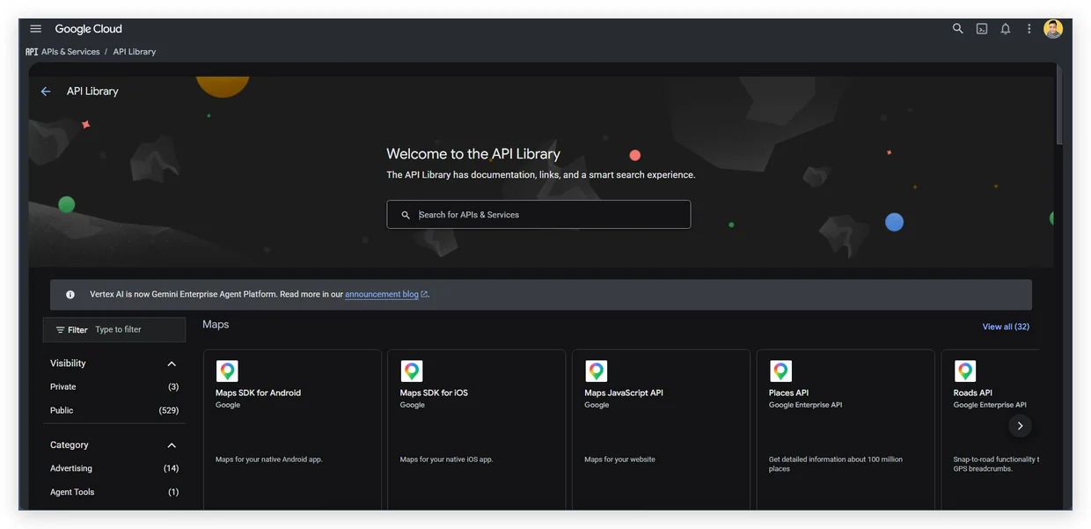Screen dimensions: 1091x529
Task: Open the user account avatar
Action: tap(1053, 29)
